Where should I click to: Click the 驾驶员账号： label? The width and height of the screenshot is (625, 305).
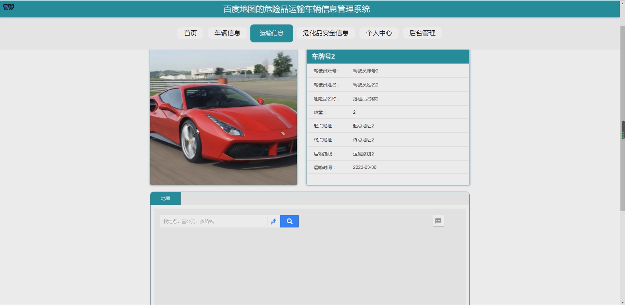coord(327,71)
